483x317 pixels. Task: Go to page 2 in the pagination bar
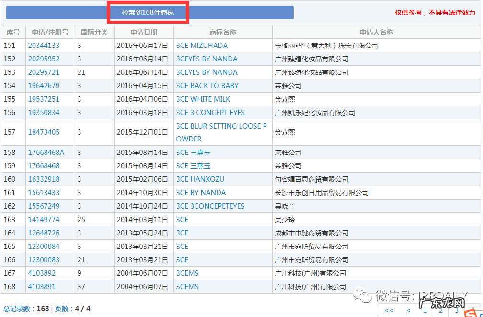click(440, 310)
